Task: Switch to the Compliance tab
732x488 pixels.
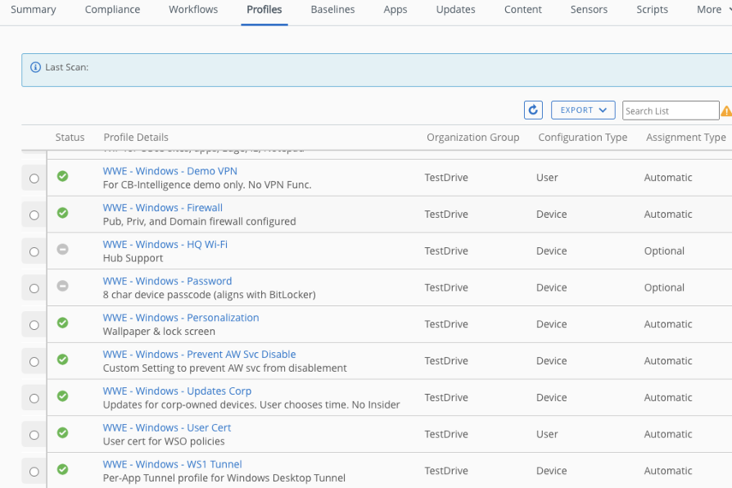Action: pos(112,10)
